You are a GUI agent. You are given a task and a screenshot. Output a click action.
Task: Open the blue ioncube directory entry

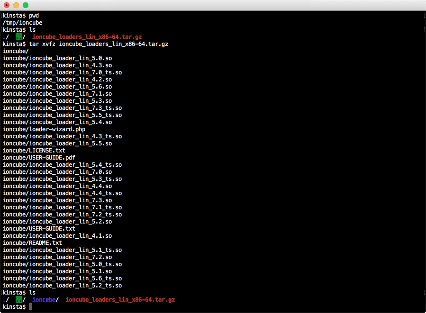click(x=44, y=299)
